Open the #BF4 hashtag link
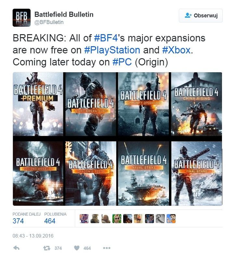Image resolution: width=234 pixels, height=260 pixels. tap(106, 38)
